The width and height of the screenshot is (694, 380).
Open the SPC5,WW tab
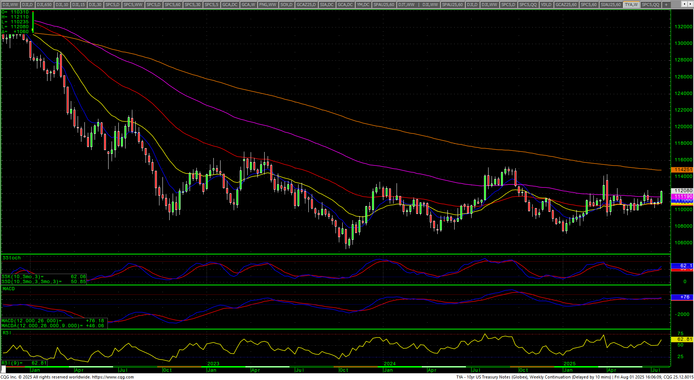coord(133,5)
